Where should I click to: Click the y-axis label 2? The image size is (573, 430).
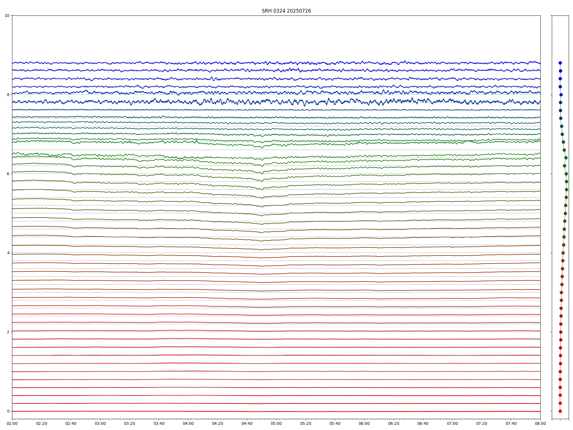click(8, 332)
